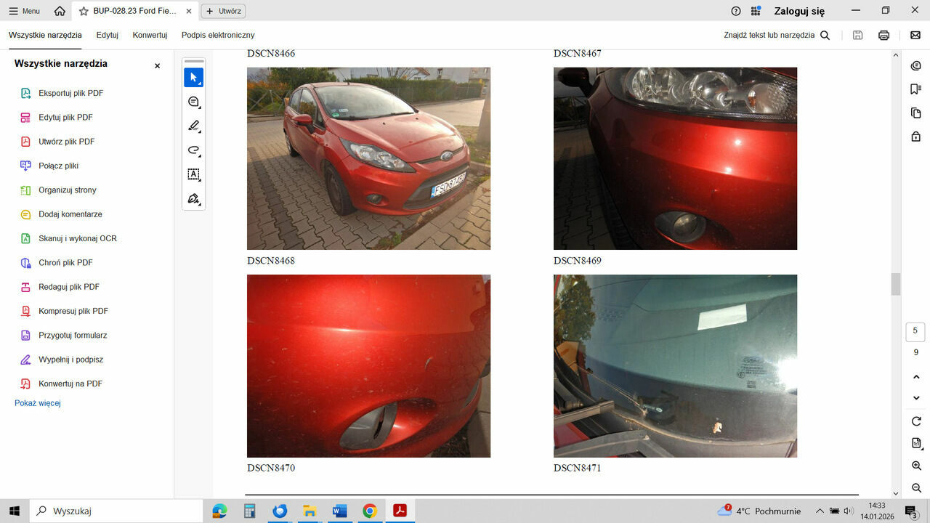This screenshot has width=930, height=523.
Task: Show hidden system tray icons
Action: [820, 511]
